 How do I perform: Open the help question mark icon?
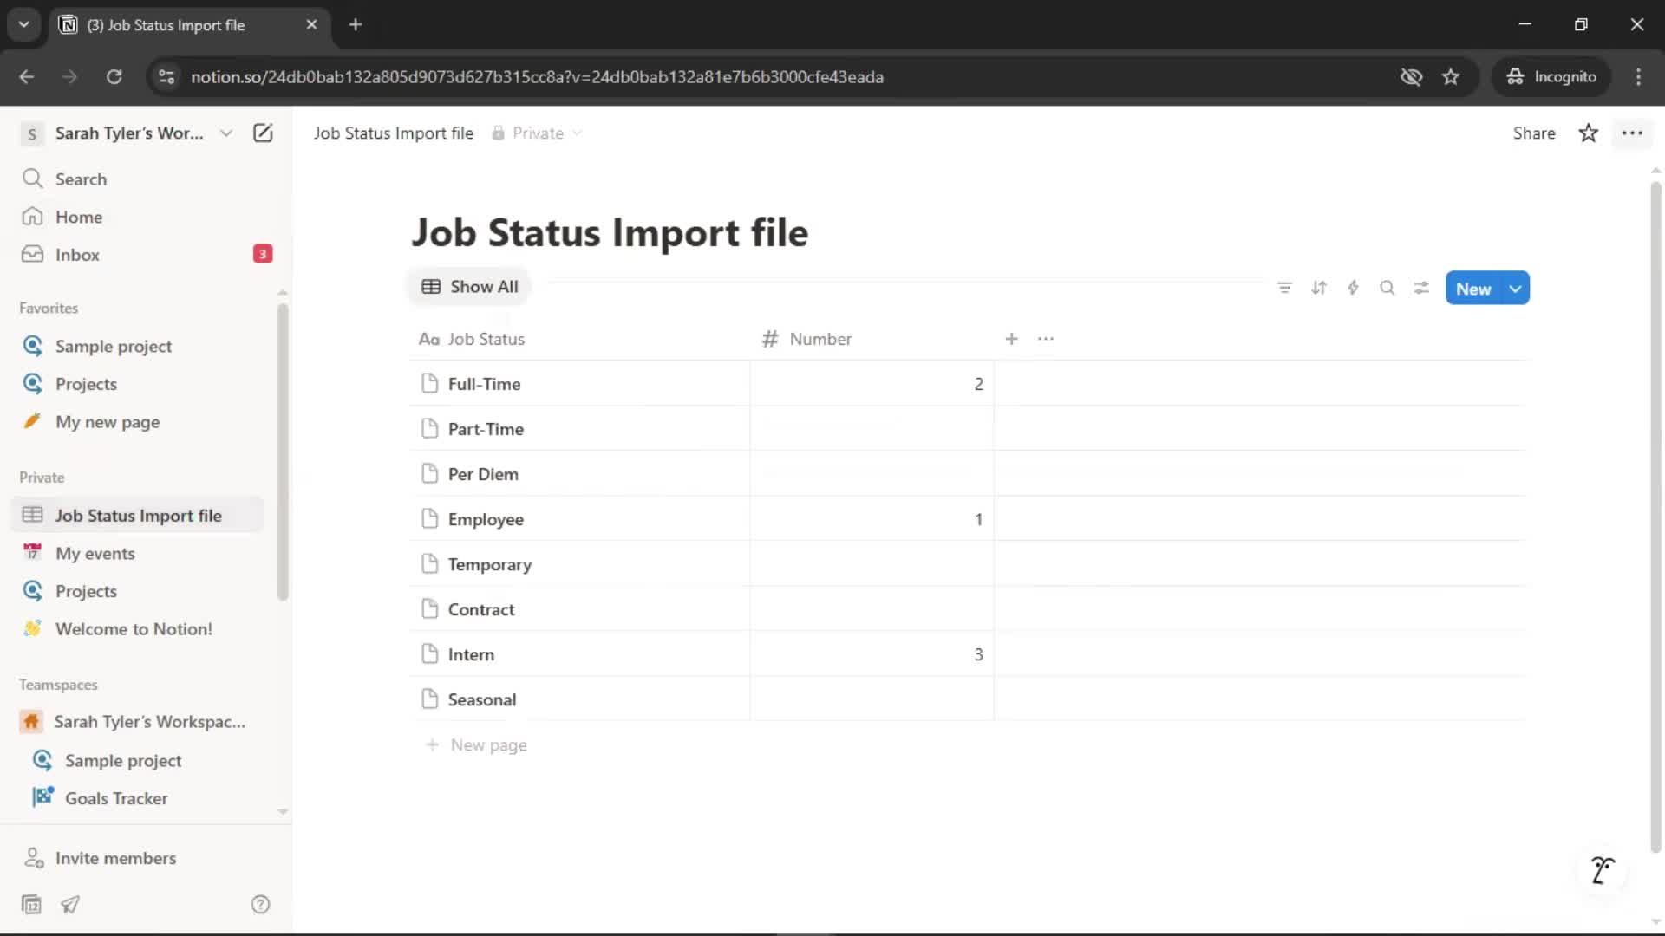click(260, 905)
